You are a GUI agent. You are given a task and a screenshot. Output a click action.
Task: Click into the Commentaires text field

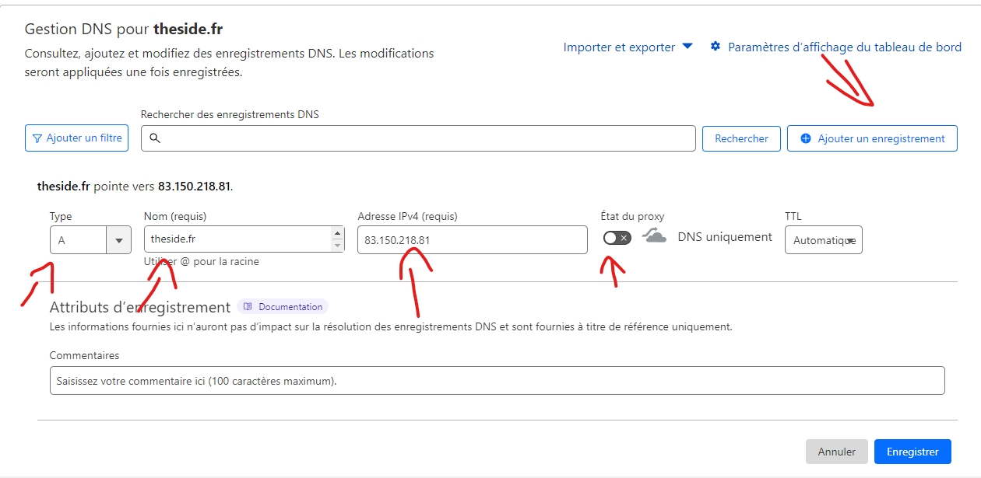(497, 381)
